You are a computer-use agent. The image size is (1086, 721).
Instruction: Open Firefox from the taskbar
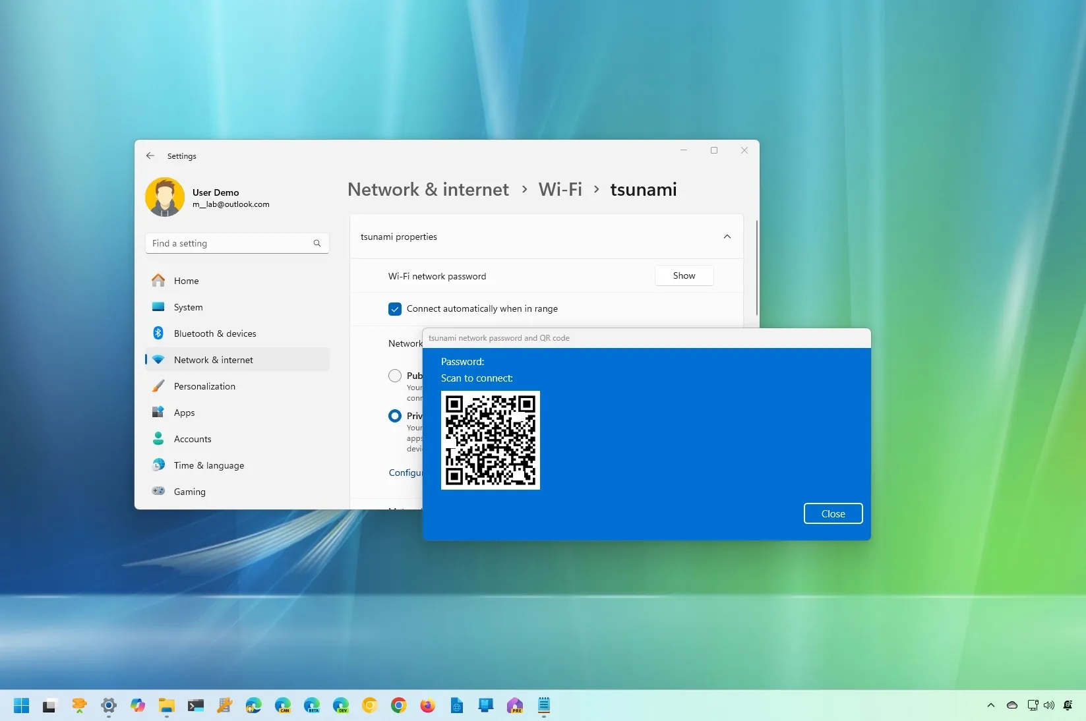tap(427, 706)
